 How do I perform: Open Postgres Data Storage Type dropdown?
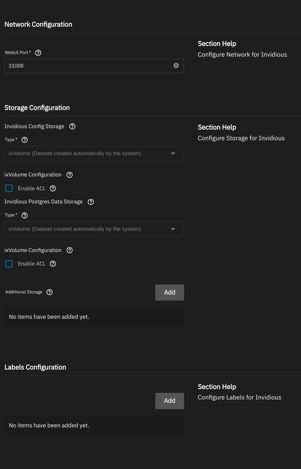pyautogui.click(x=94, y=229)
